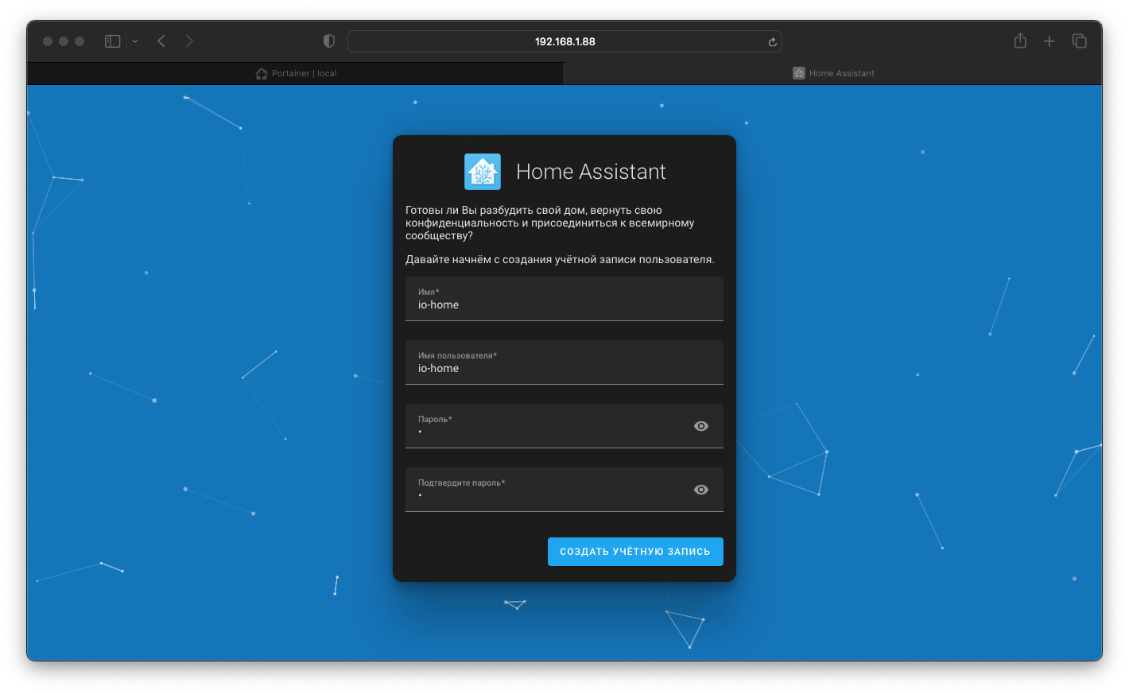Viewport: 1129px width, 694px height.
Task: Reveal the confirm password field contents
Action: point(700,489)
